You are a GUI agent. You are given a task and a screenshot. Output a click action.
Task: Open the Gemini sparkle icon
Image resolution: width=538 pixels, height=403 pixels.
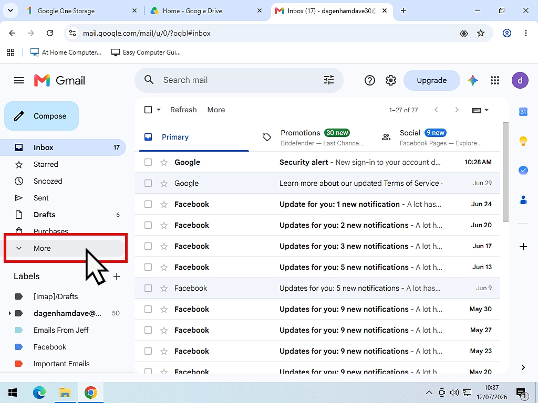473,80
